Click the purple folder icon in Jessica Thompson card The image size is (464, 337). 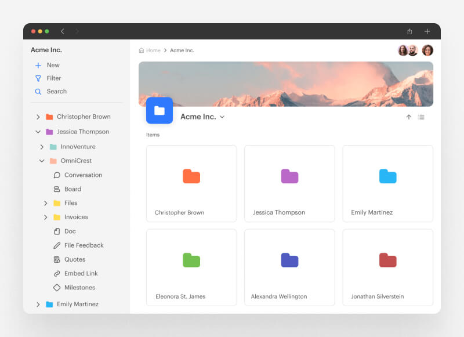click(289, 176)
